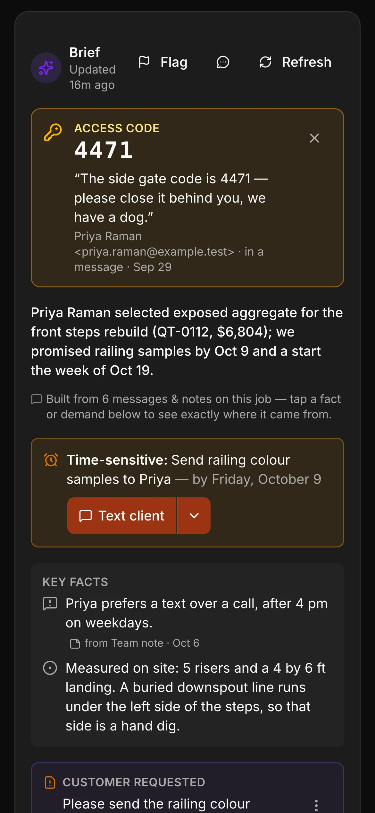
Task: Open the Team note source from Oct 6
Action: tap(135, 643)
